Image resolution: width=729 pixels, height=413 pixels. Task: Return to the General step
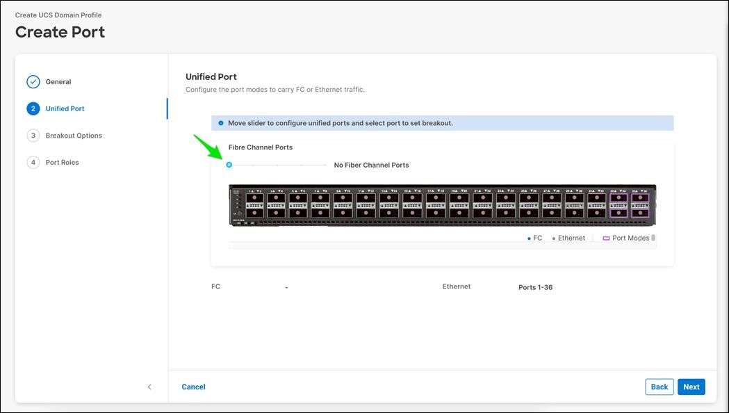click(x=58, y=81)
